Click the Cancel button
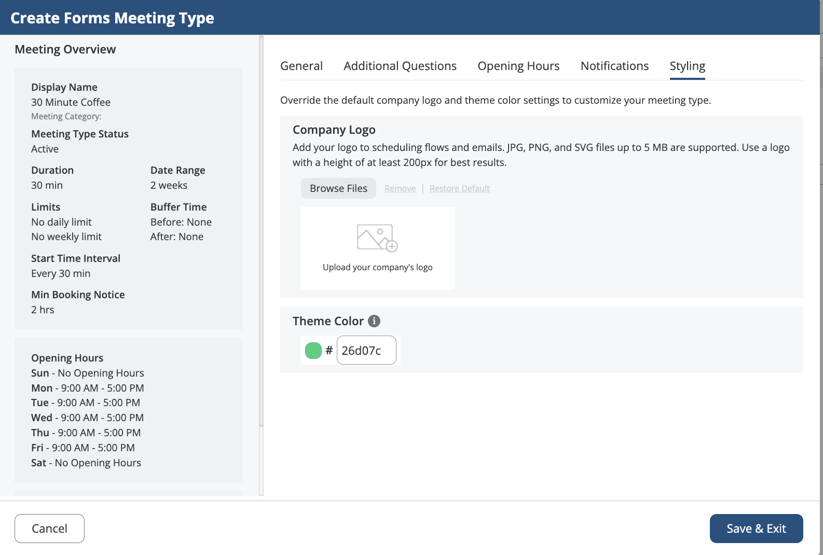Image resolution: width=823 pixels, height=555 pixels. coord(49,529)
